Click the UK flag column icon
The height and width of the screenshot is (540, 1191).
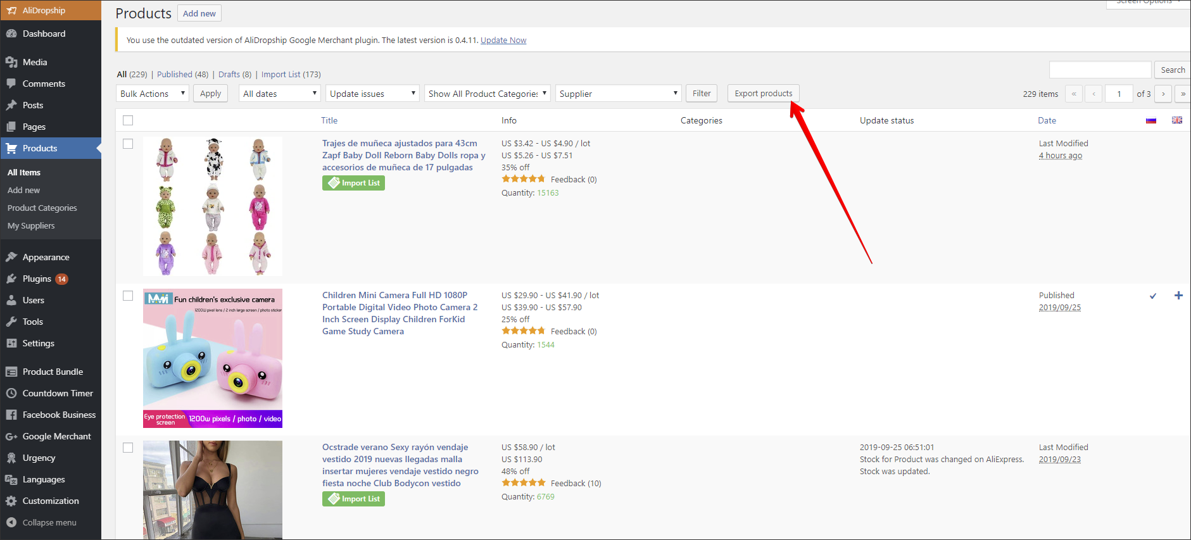click(x=1177, y=120)
